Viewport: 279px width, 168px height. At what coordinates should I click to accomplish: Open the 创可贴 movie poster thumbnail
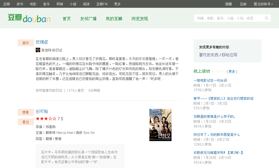(x=160, y=125)
